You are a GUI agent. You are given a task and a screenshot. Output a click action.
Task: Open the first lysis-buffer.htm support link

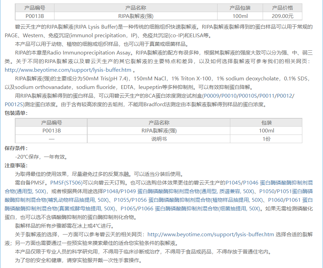(x=68, y=70)
